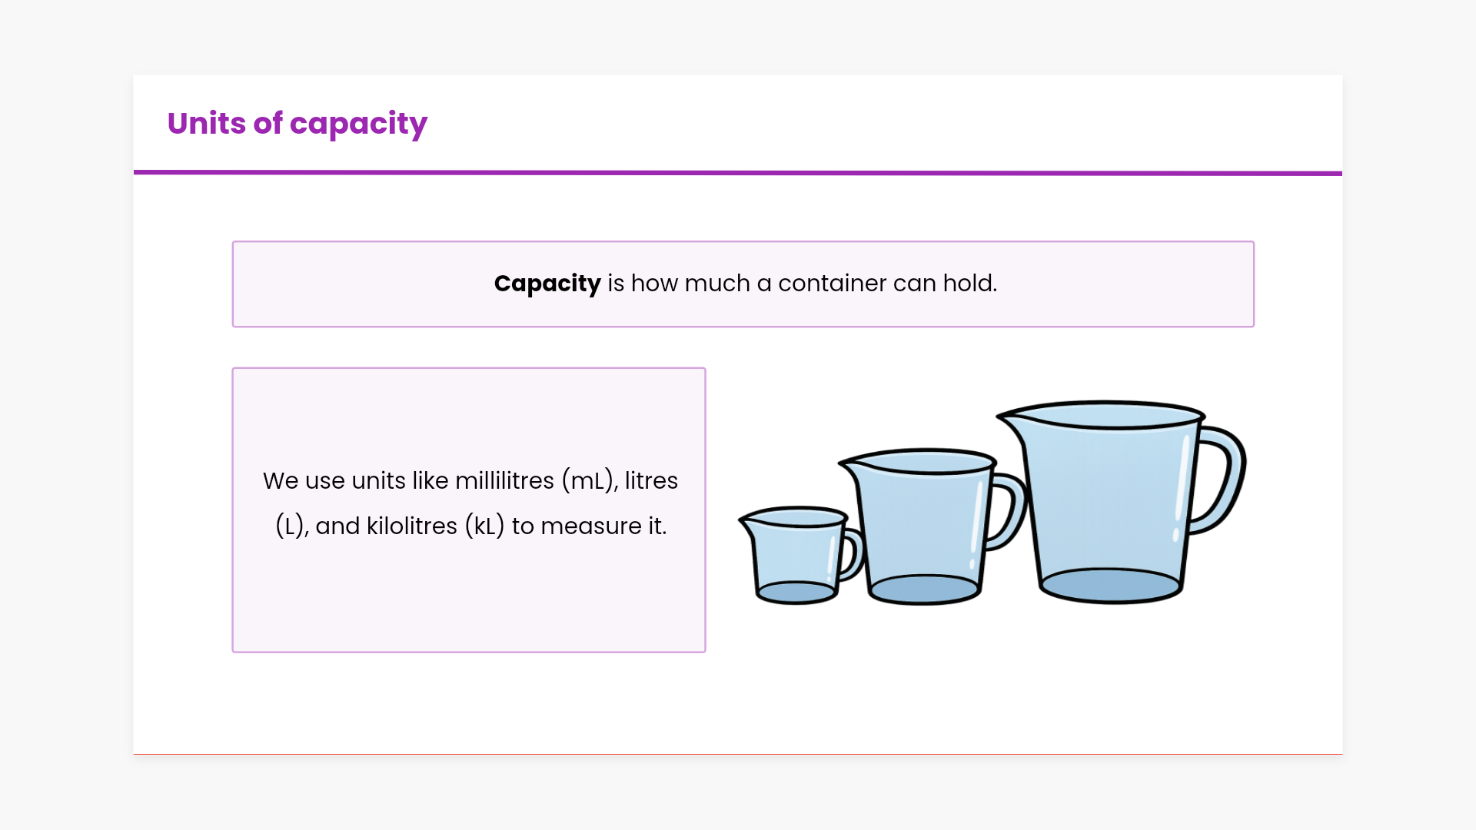Click the small measuring jug image
This screenshot has width=1476, height=830.
[796, 555]
